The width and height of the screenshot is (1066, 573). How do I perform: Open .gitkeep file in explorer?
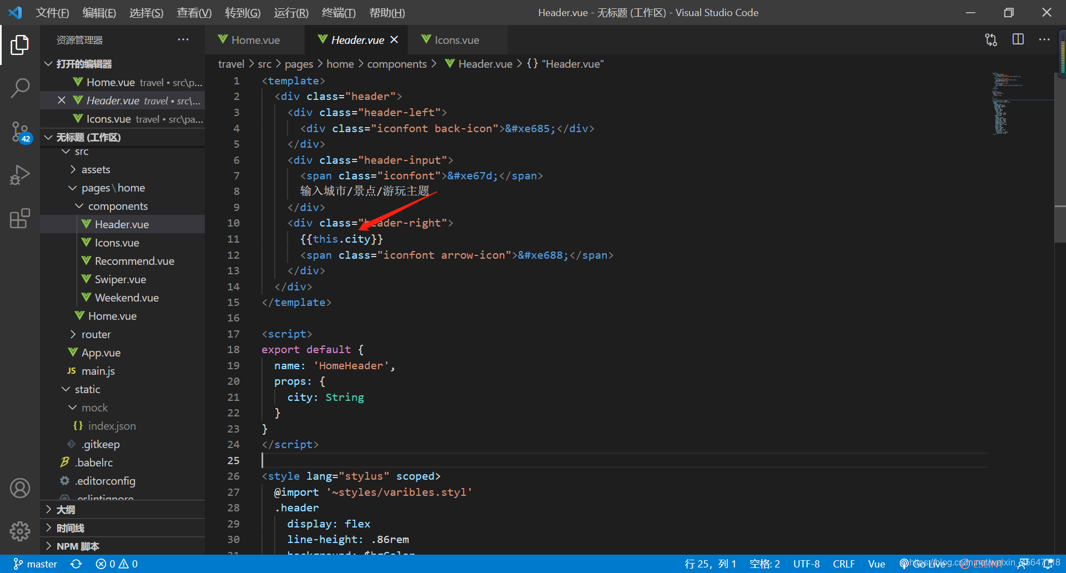(x=100, y=444)
